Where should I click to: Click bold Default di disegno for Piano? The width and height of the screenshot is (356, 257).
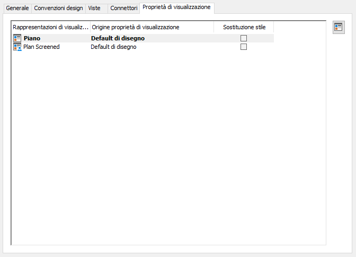coord(118,38)
